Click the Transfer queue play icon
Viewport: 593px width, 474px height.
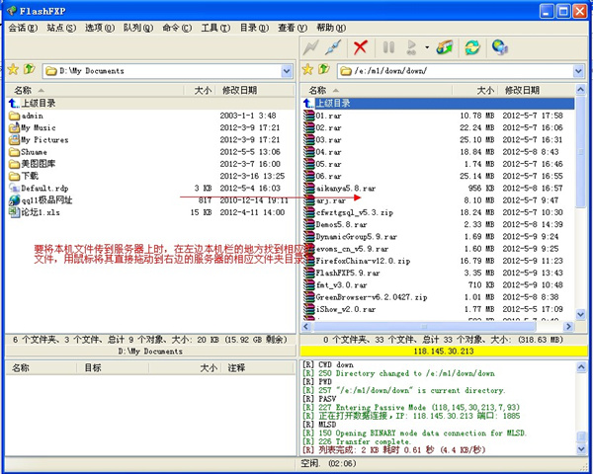411,47
